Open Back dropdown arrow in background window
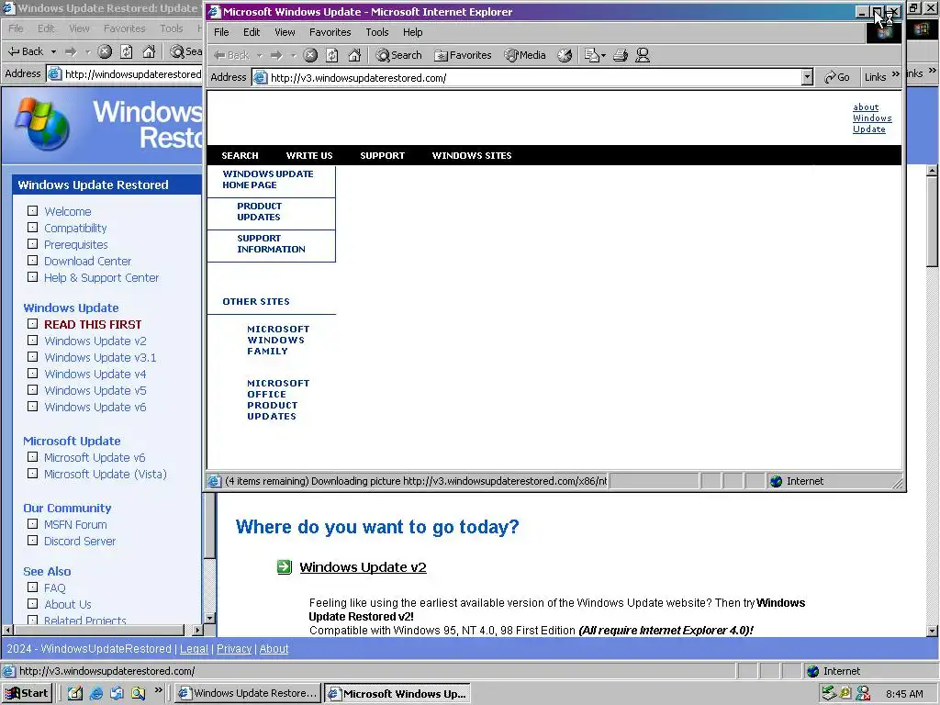The width and height of the screenshot is (940, 705). click(53, 52)
